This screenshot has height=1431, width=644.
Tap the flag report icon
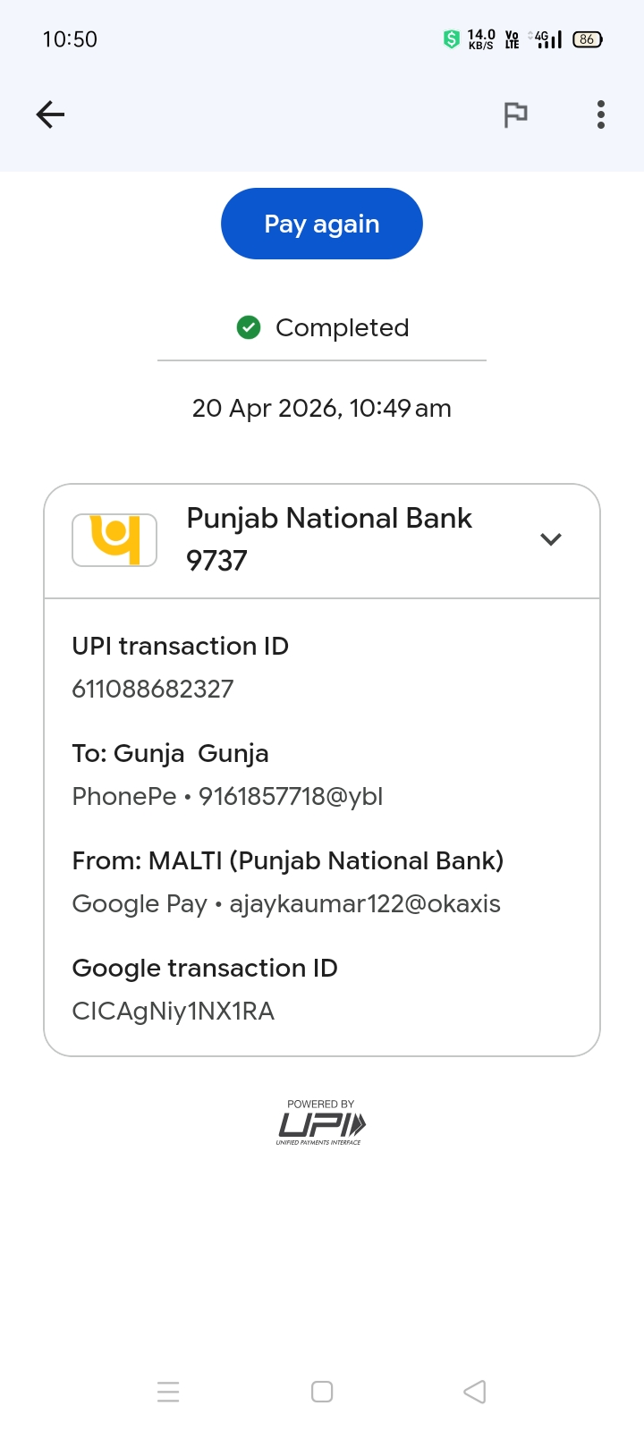[x=515, y=114]
